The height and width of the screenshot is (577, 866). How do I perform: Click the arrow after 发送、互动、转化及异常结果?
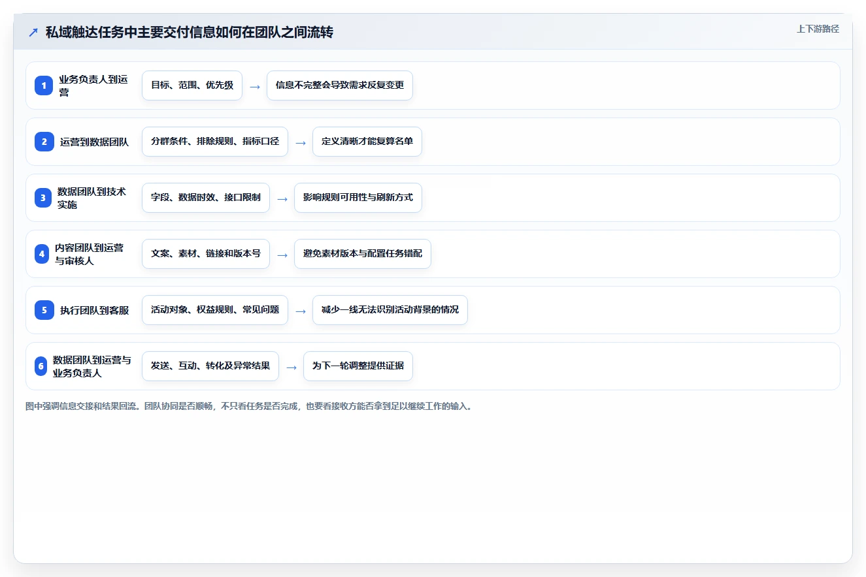click(x=291, y=367)
